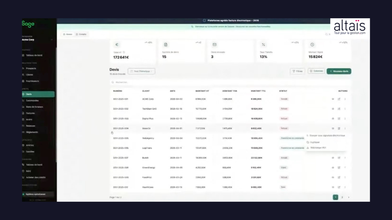Edit the DEV-2025-009 quote
This screenshot has height=220, width=392.
(x=339, y=177)
